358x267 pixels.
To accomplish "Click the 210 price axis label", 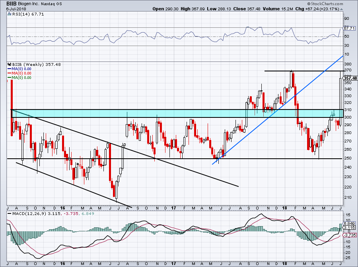I will tap(348, 197).
